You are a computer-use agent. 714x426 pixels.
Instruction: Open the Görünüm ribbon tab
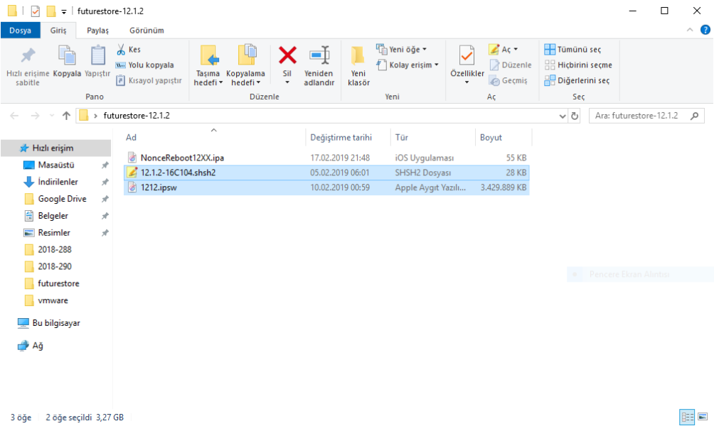click(146, 31)
